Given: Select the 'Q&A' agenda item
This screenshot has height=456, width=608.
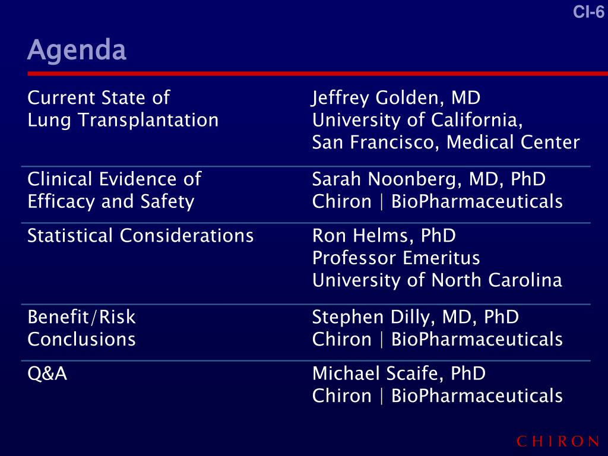Looking at the screenshot, I should (47, 374).
